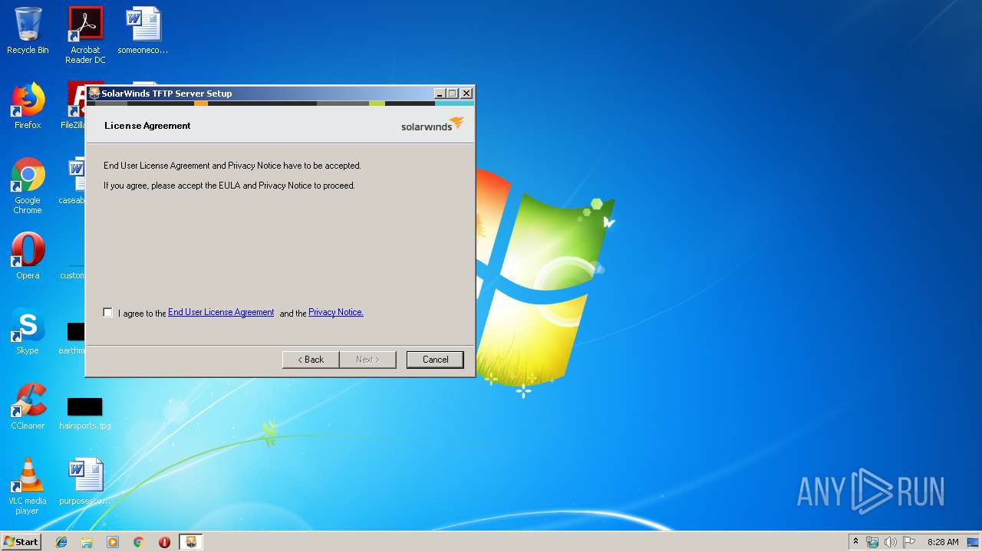982x552 pixels.
Task: Open the Recycle Bin desktop icon
Action: [28, 31]
